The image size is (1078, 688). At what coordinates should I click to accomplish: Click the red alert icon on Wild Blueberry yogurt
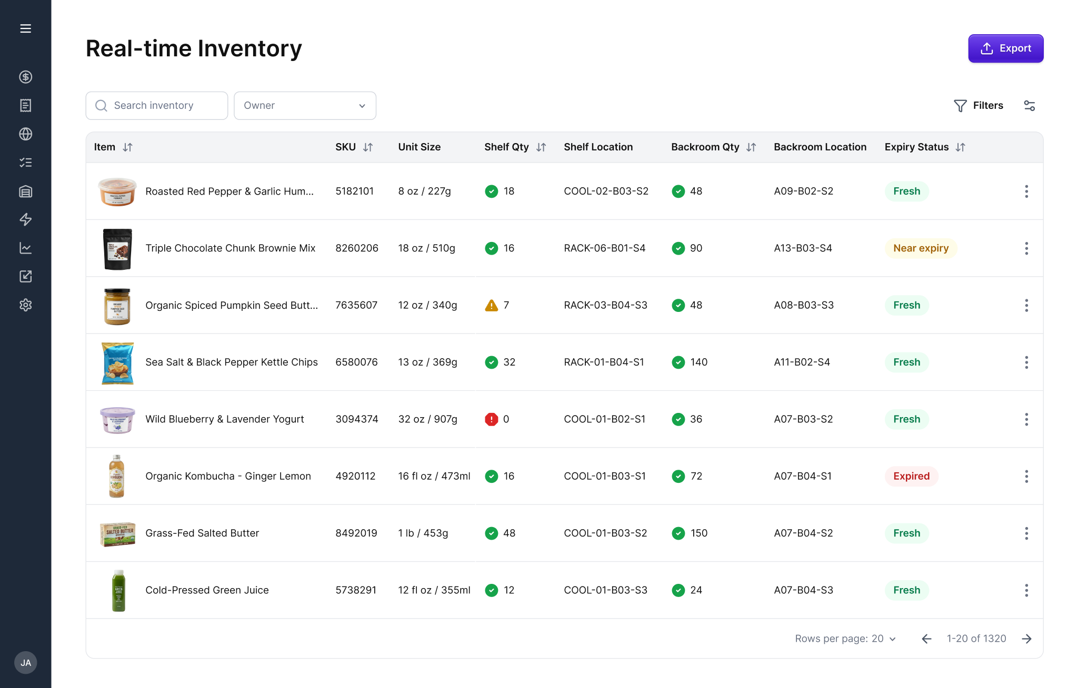(492, 419)
